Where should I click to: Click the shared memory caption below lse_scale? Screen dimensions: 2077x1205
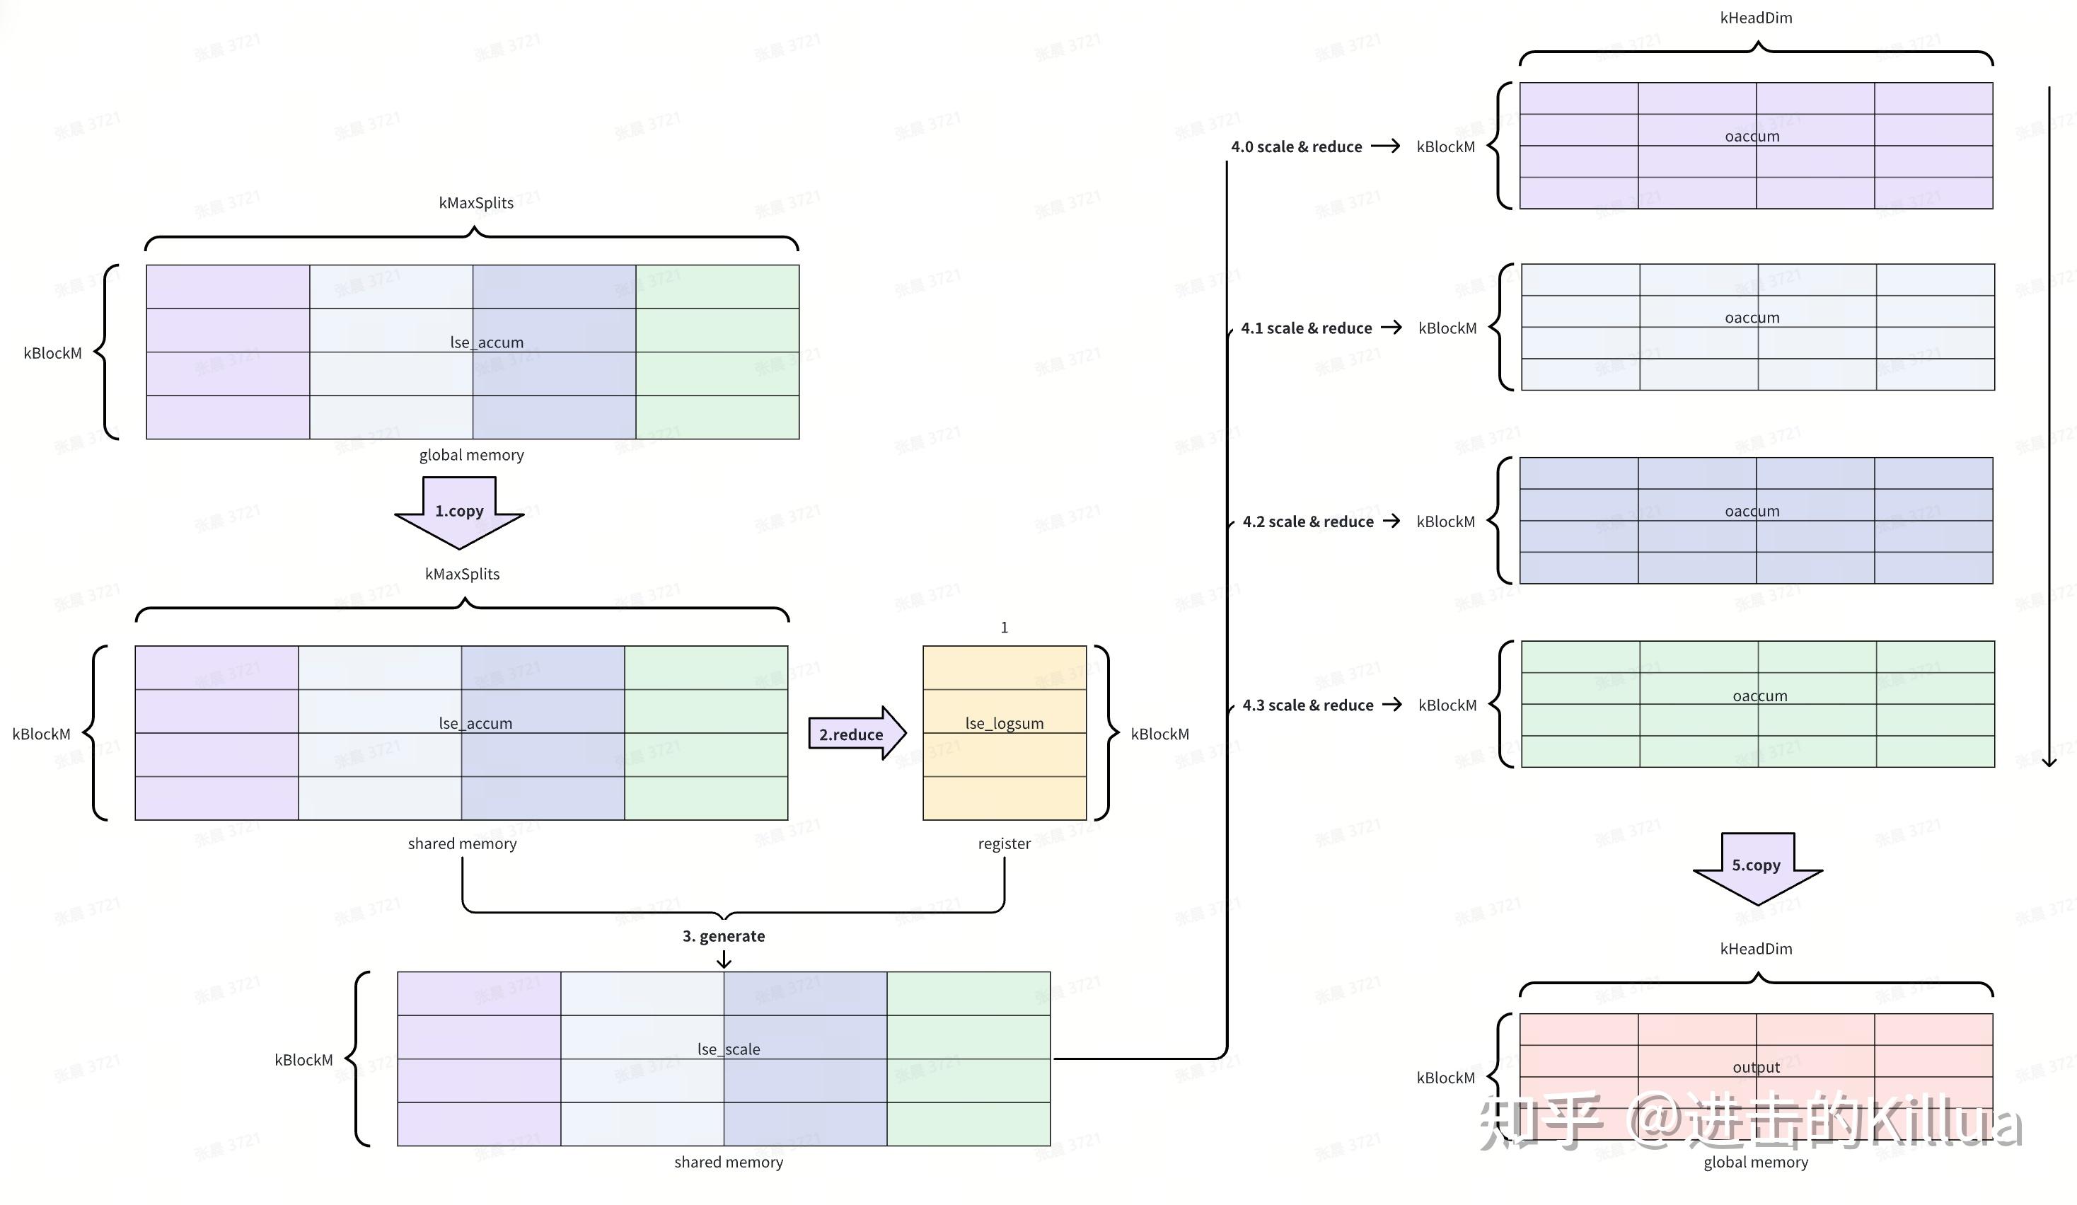[729, 1162]
